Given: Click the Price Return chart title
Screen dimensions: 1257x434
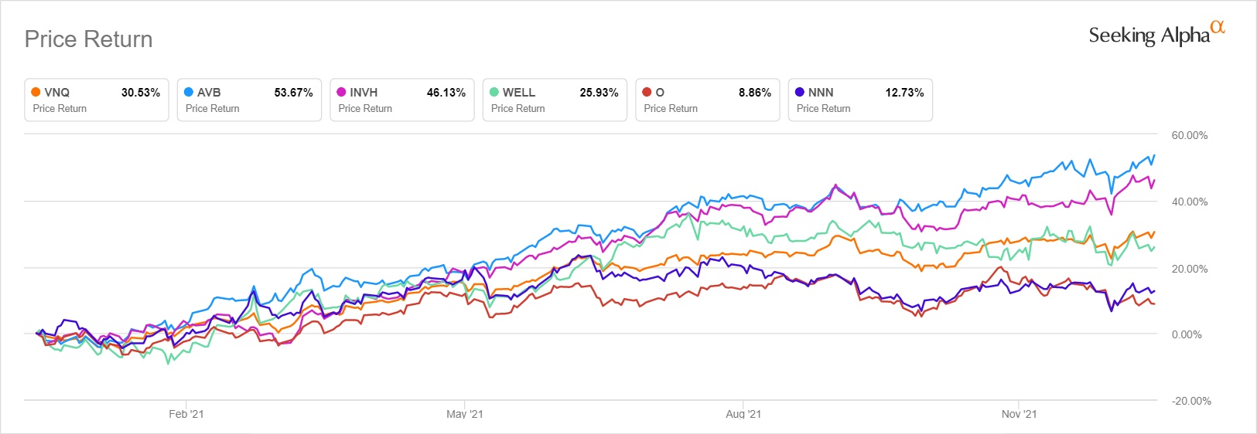Looking at the screenshot, I should click(89, 39).
